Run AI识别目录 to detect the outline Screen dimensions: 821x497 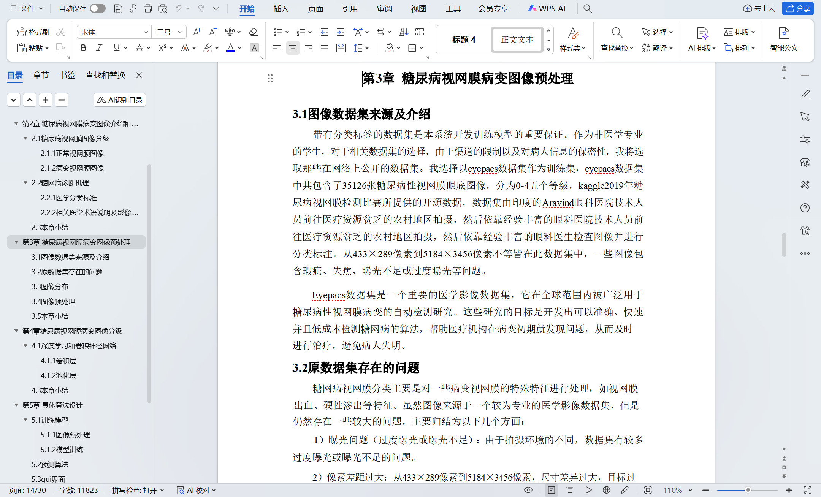pos(120,100)
